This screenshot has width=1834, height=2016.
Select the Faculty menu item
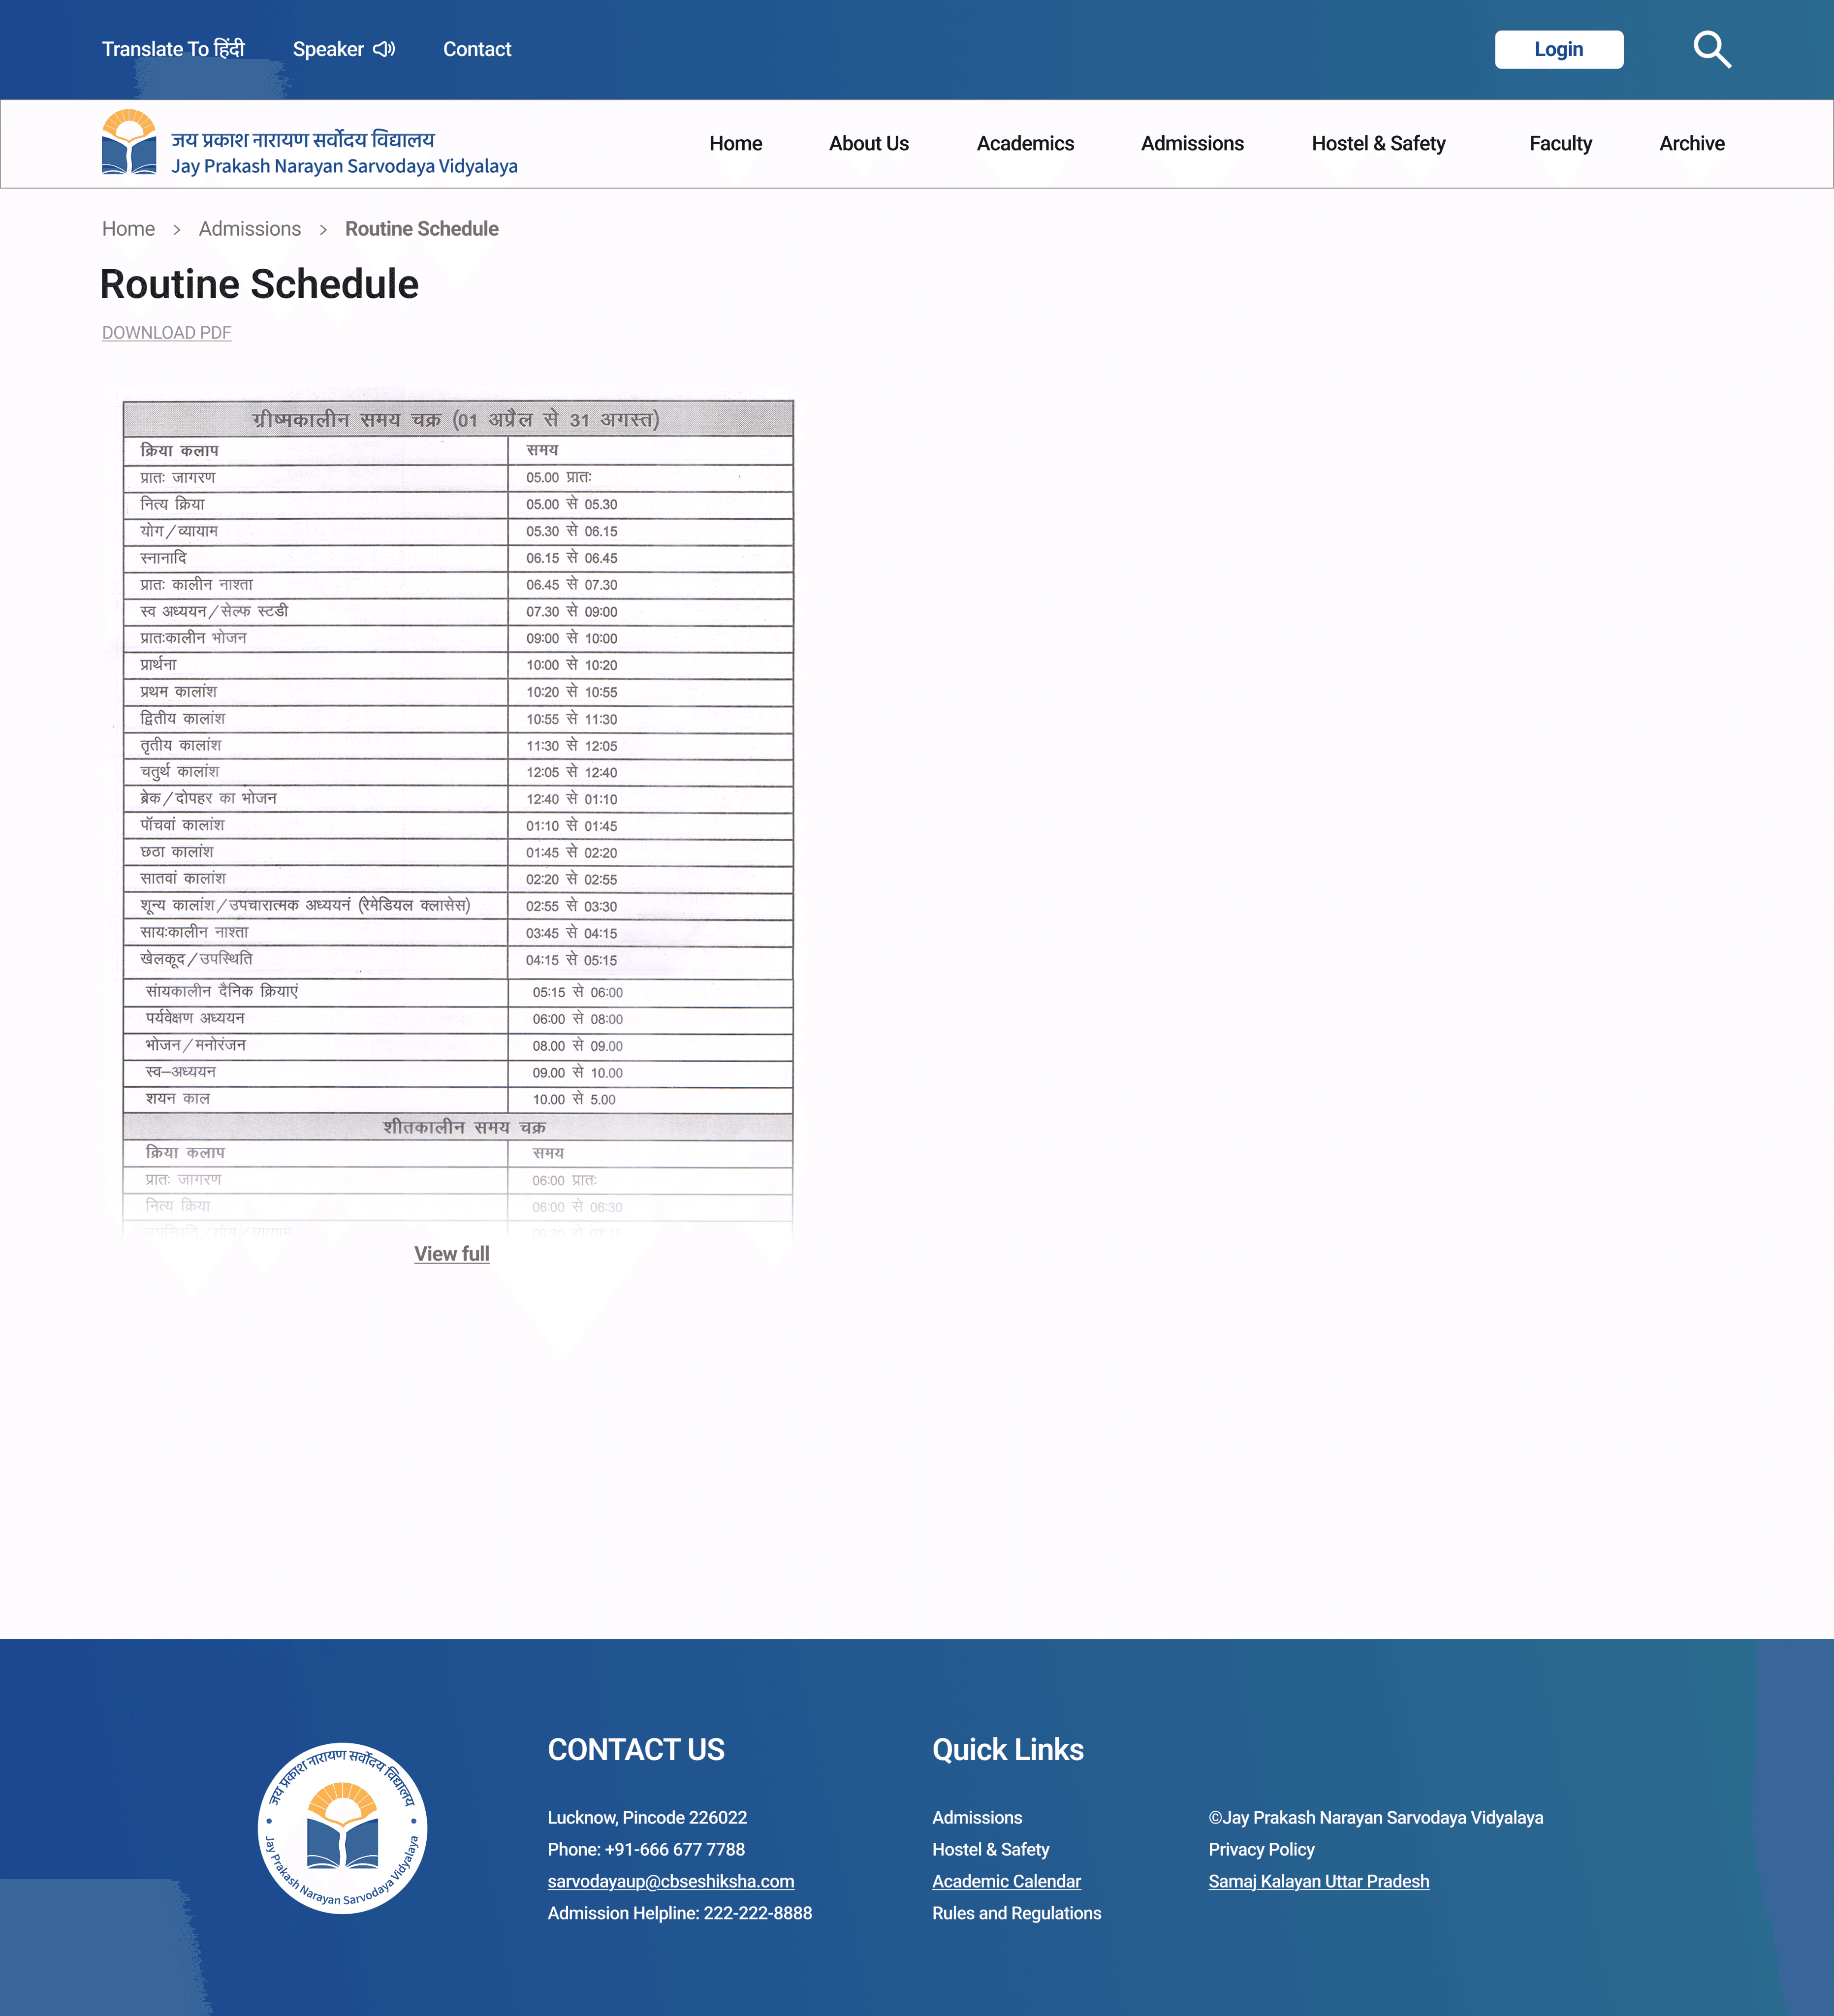[1560, 143]
